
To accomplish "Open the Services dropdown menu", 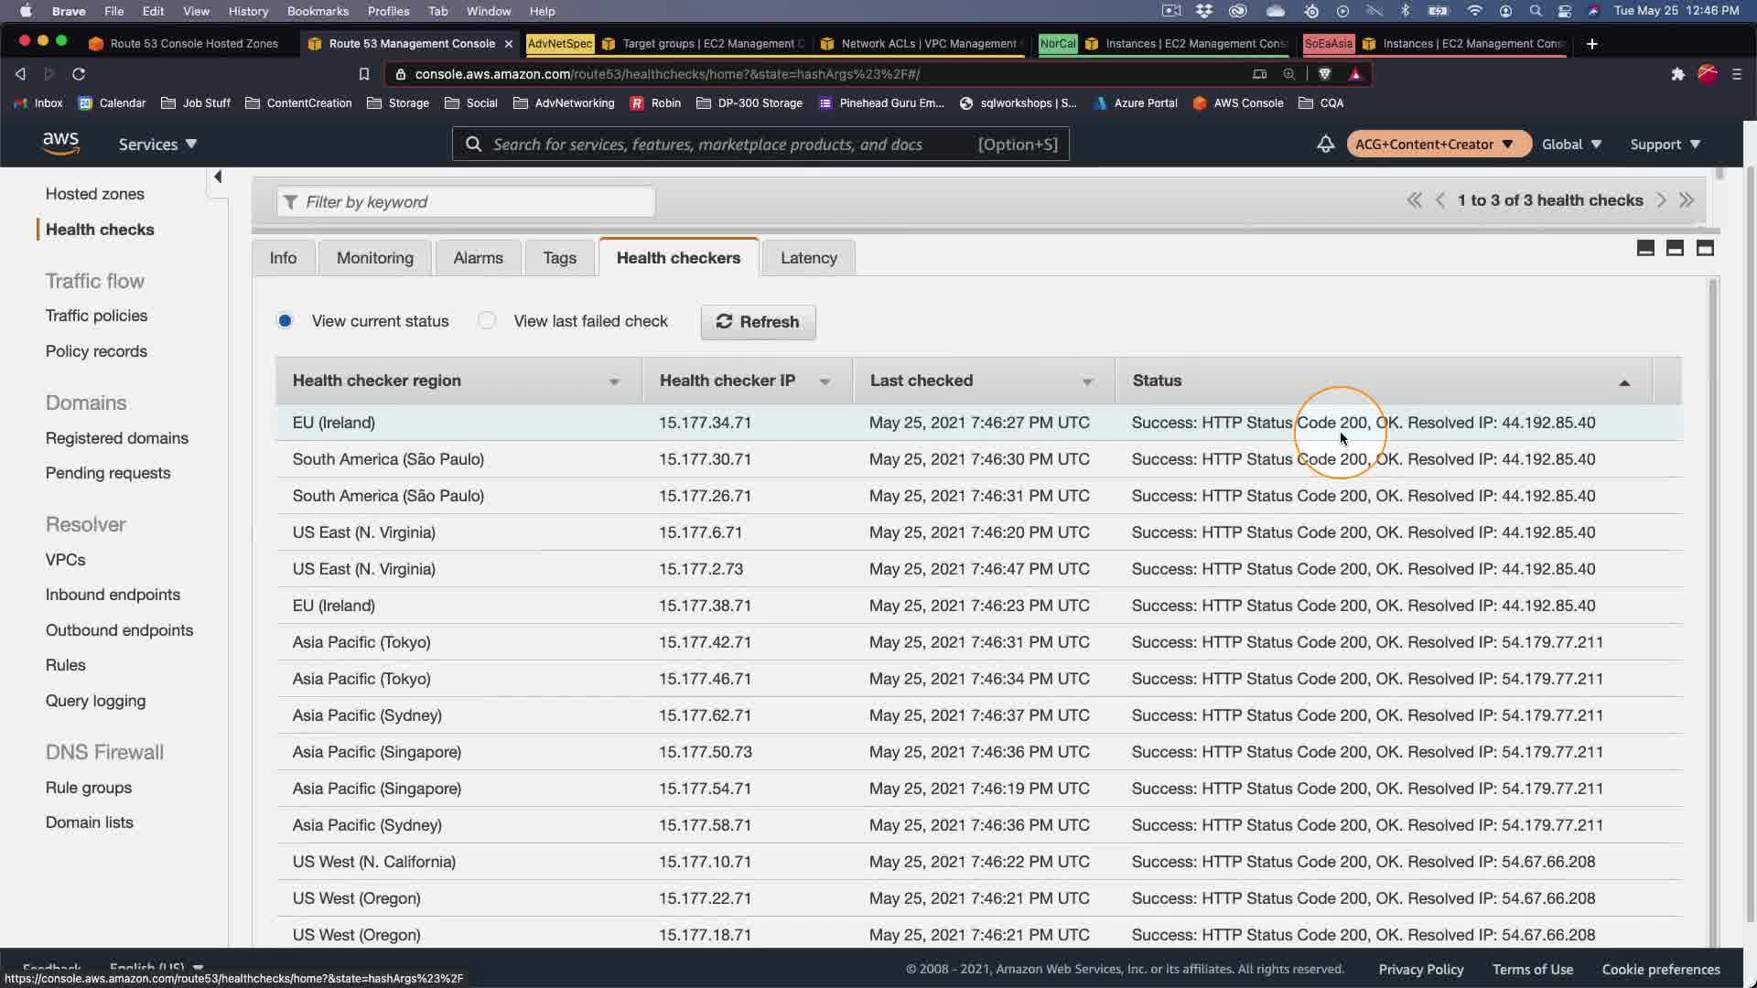I will click(157, 145).
